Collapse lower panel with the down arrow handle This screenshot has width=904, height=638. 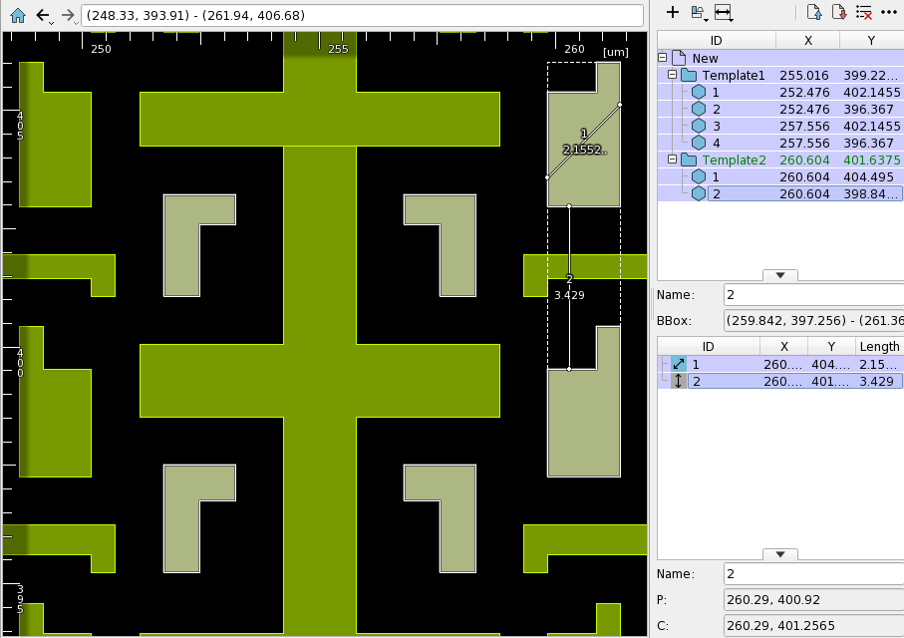coord(780,554)
